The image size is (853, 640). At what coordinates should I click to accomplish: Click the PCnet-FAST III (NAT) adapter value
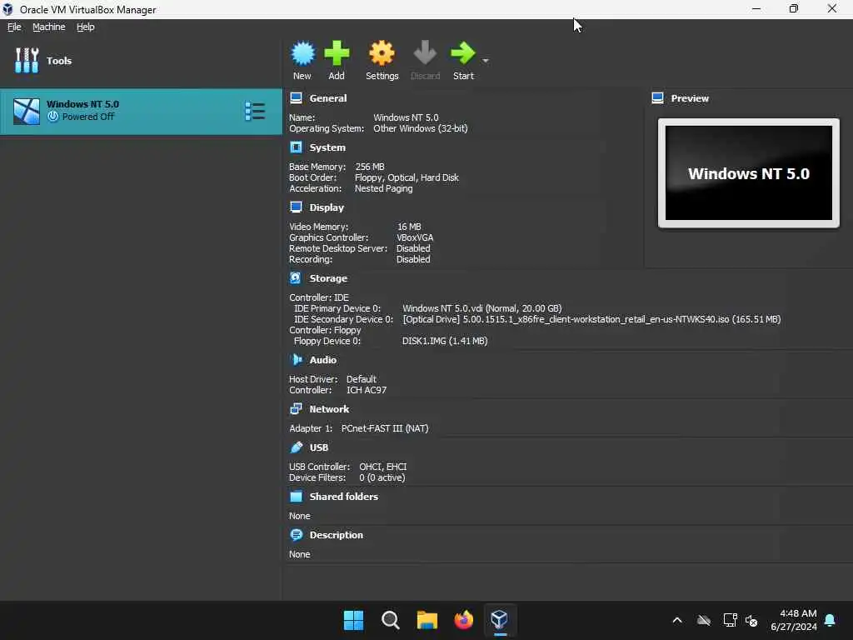point(385,428)
